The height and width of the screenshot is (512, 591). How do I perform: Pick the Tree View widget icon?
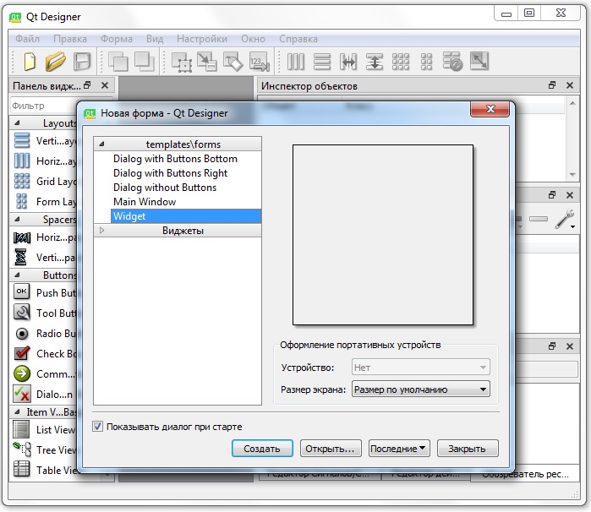click(22, 449)
